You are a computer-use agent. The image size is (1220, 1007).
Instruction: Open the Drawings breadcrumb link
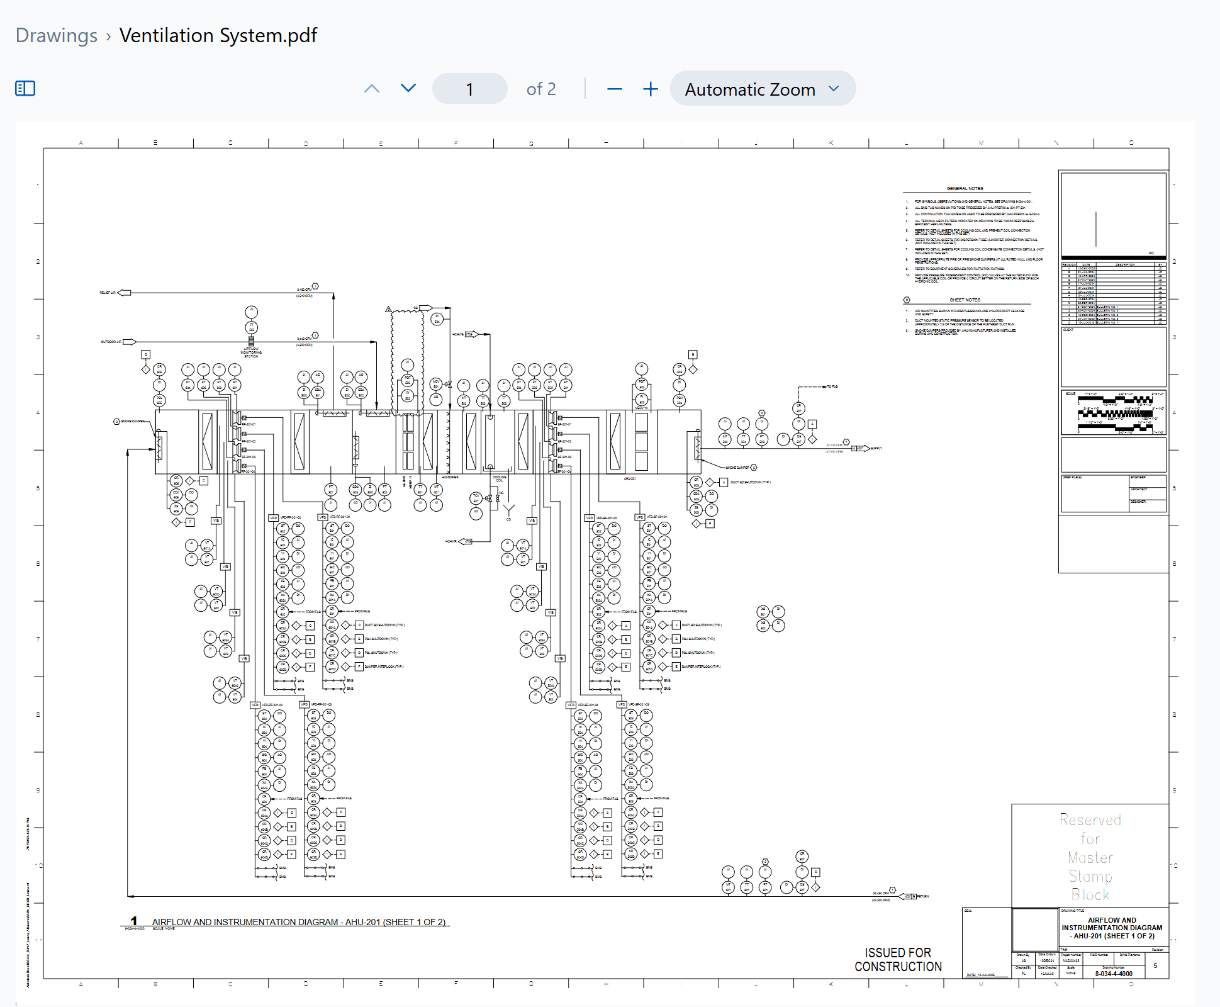coord(57,35)
